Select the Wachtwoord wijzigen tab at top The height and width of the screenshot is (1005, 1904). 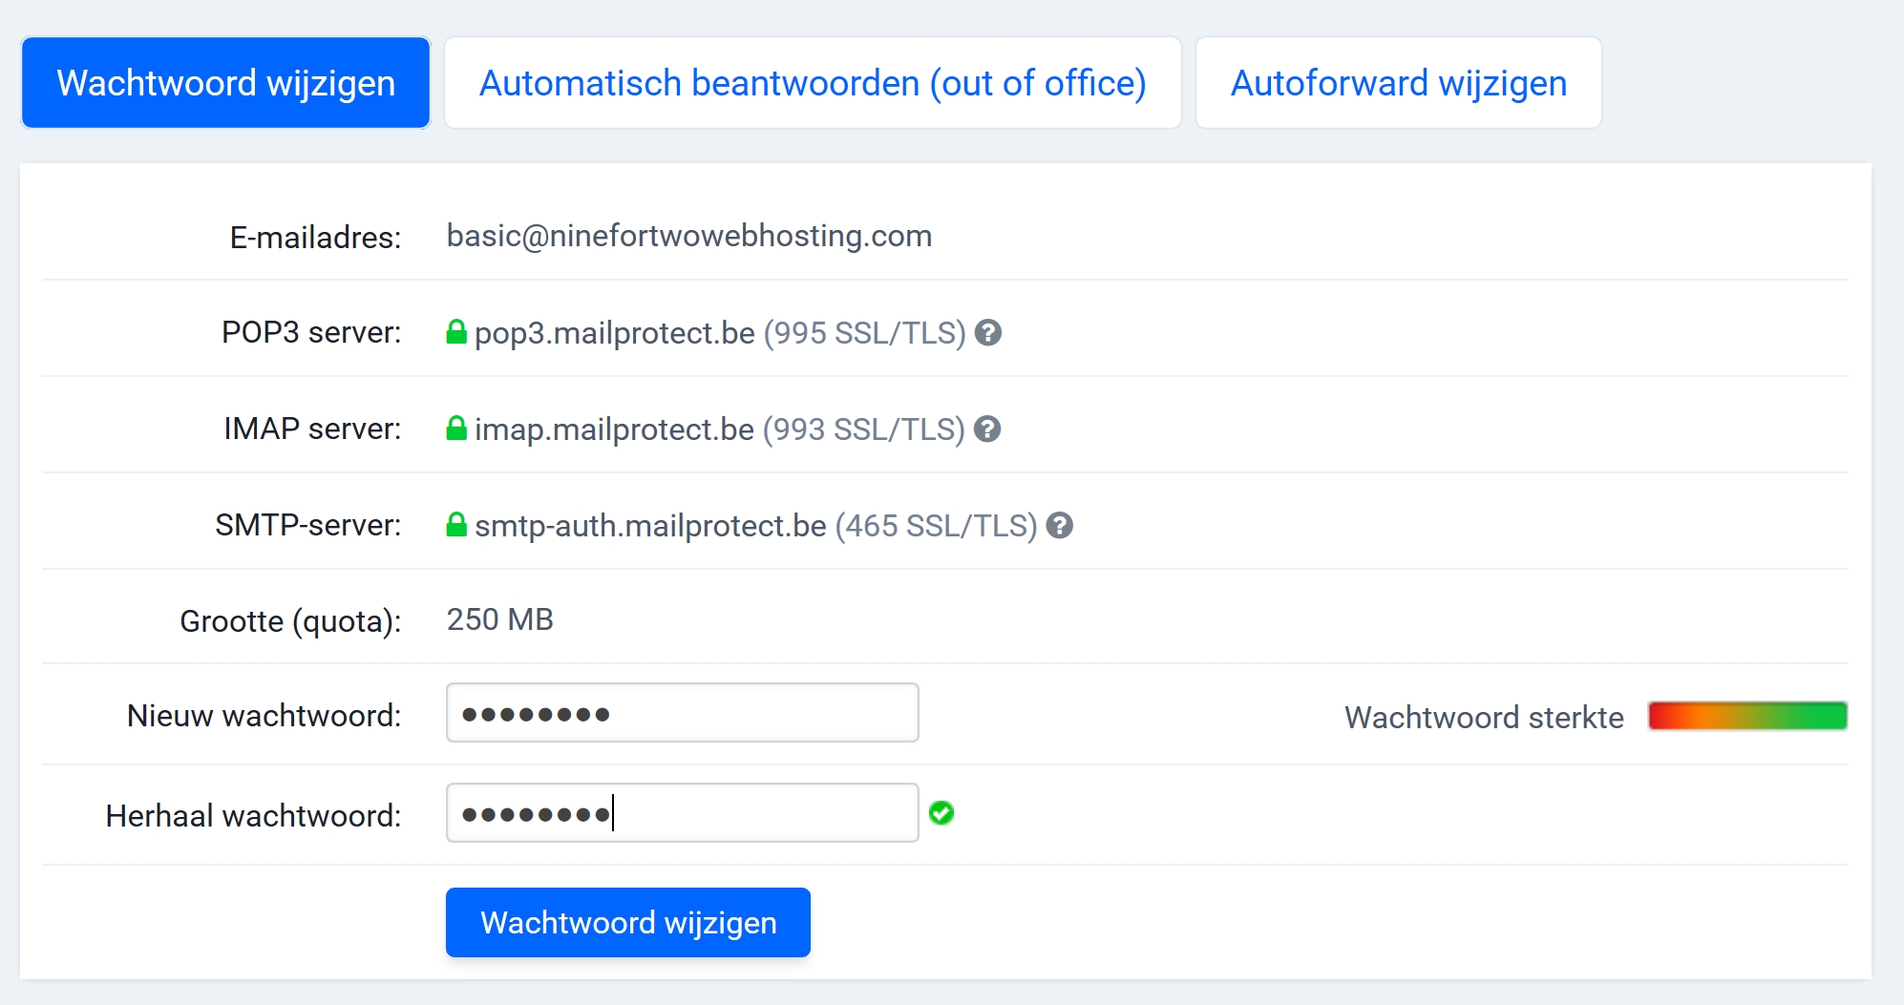coord(225,83)
